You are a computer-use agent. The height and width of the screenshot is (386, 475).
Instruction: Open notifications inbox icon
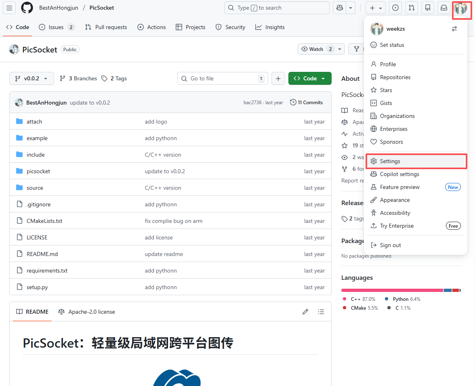(444, 8)
